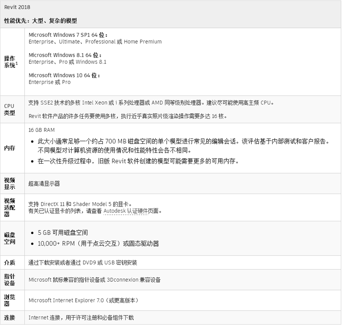
Task: Click the Microsoft Windows 8.1 64 位 line
Action: 65,55
